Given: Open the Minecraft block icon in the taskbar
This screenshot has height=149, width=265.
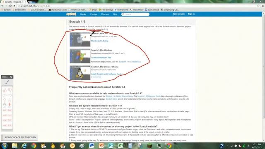Looking at the screenshot, I should pos(149,146).
